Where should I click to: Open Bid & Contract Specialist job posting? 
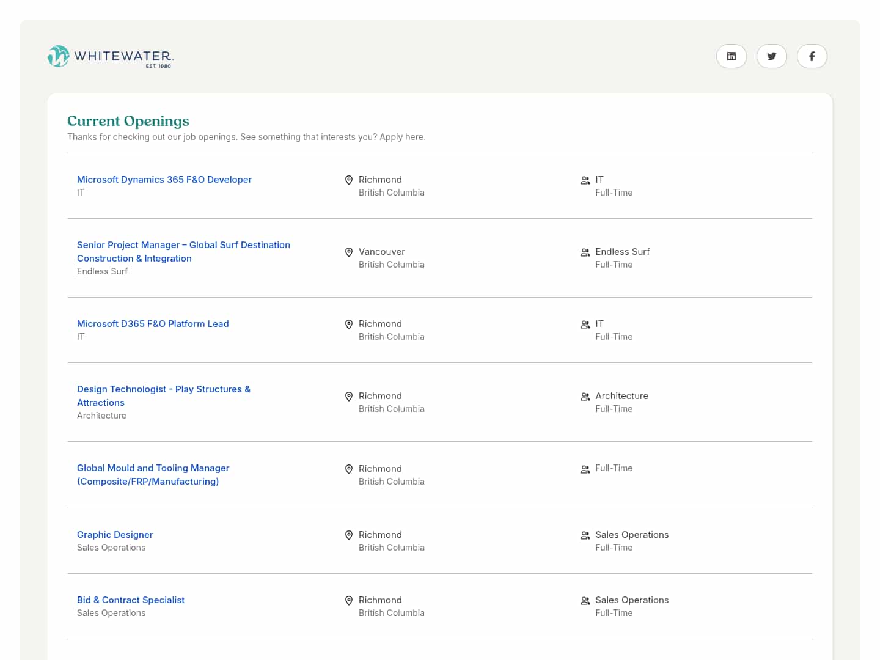pyautogui.click(x=131, y=600)
